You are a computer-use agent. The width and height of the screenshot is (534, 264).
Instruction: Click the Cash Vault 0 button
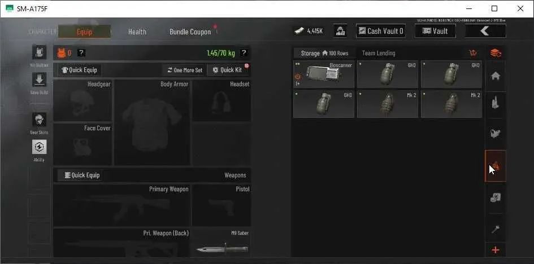(381, 31)
